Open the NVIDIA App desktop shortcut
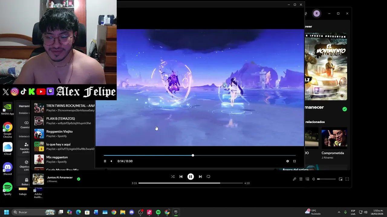Image resolution: width=387 pixels, height=217 pixels. click(x=8, y=109)
